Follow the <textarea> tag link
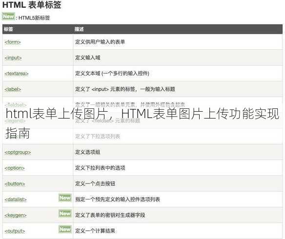The height and width of the screenshot is (239, 285). pos(17,74)
